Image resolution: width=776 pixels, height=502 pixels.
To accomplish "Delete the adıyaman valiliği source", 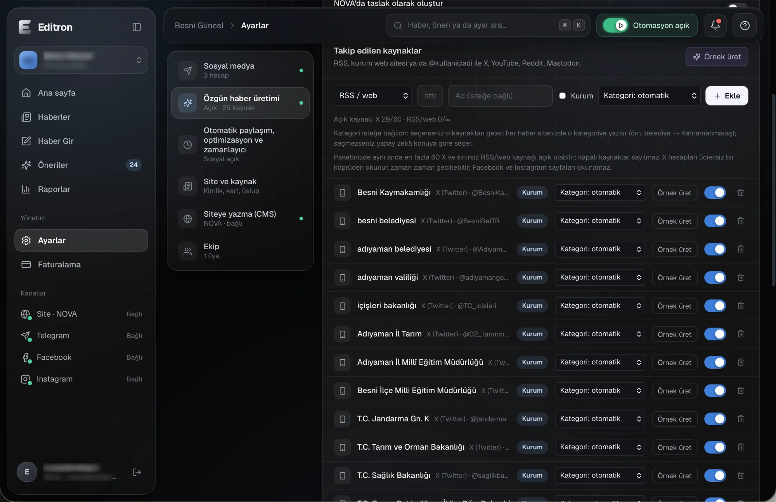I will point(740,278).
